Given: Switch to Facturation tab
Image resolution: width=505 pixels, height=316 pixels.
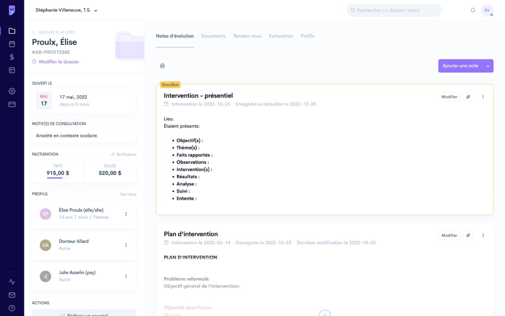Looking at the screenshot, I should 281,36.
